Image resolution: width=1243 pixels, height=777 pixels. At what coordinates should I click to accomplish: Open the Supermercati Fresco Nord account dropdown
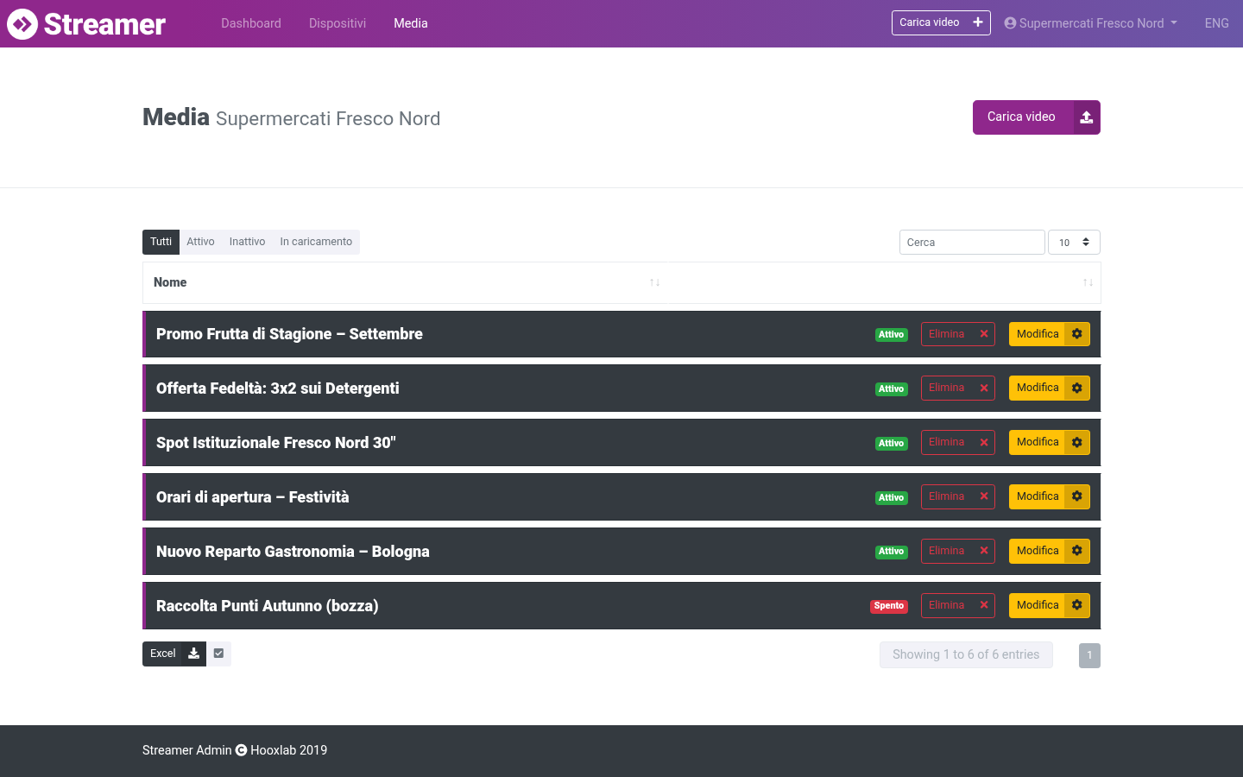click(x=1091, y=23)
